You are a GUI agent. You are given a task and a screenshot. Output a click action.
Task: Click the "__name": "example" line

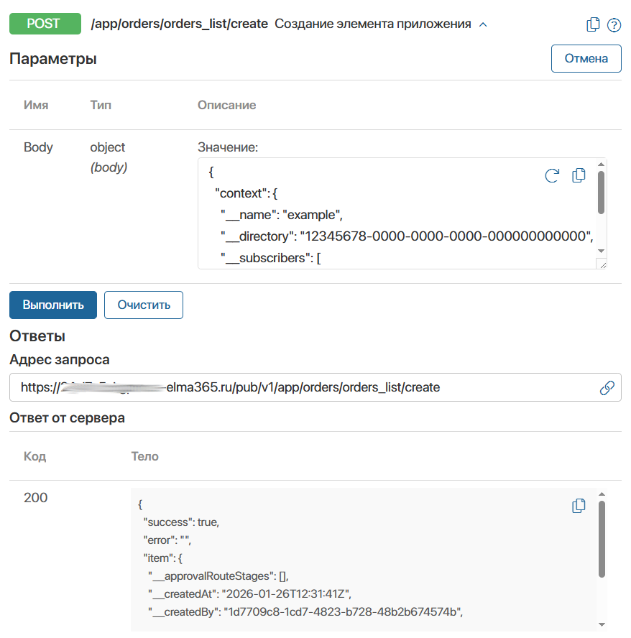[282, 215]
